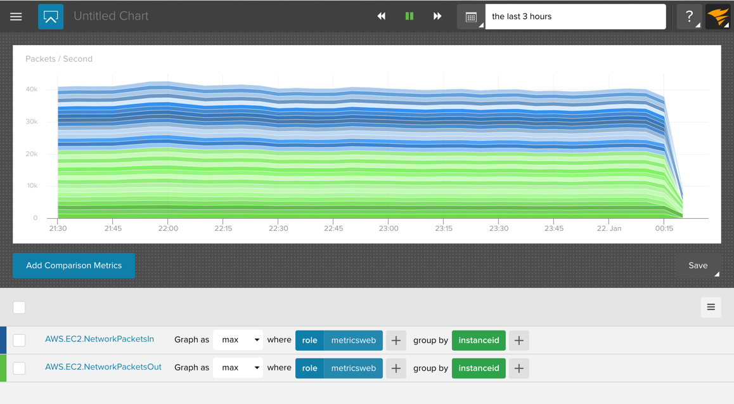Click the time range input field

(x=575, y=16)
